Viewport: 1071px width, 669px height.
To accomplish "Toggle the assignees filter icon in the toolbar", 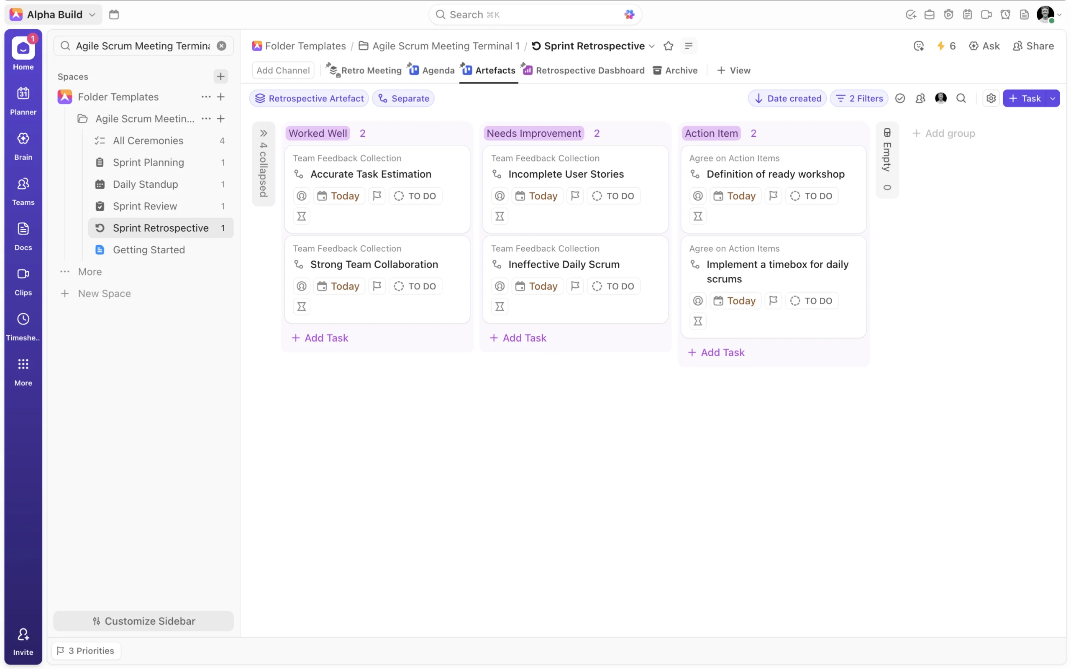I will [x=920, y=98].
